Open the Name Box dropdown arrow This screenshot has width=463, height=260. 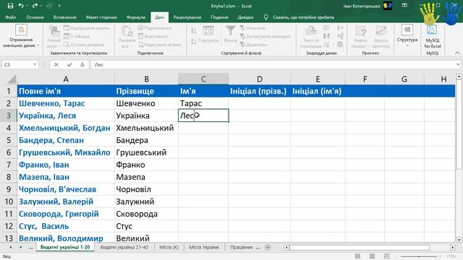coord(35,64)
